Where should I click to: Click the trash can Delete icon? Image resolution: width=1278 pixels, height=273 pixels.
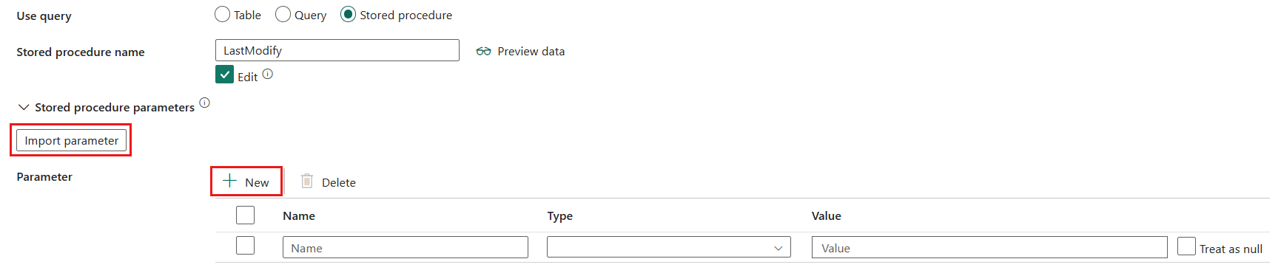307,181
